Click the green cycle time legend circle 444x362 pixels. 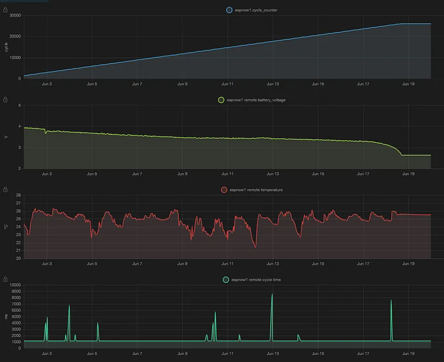click(226, 280)
